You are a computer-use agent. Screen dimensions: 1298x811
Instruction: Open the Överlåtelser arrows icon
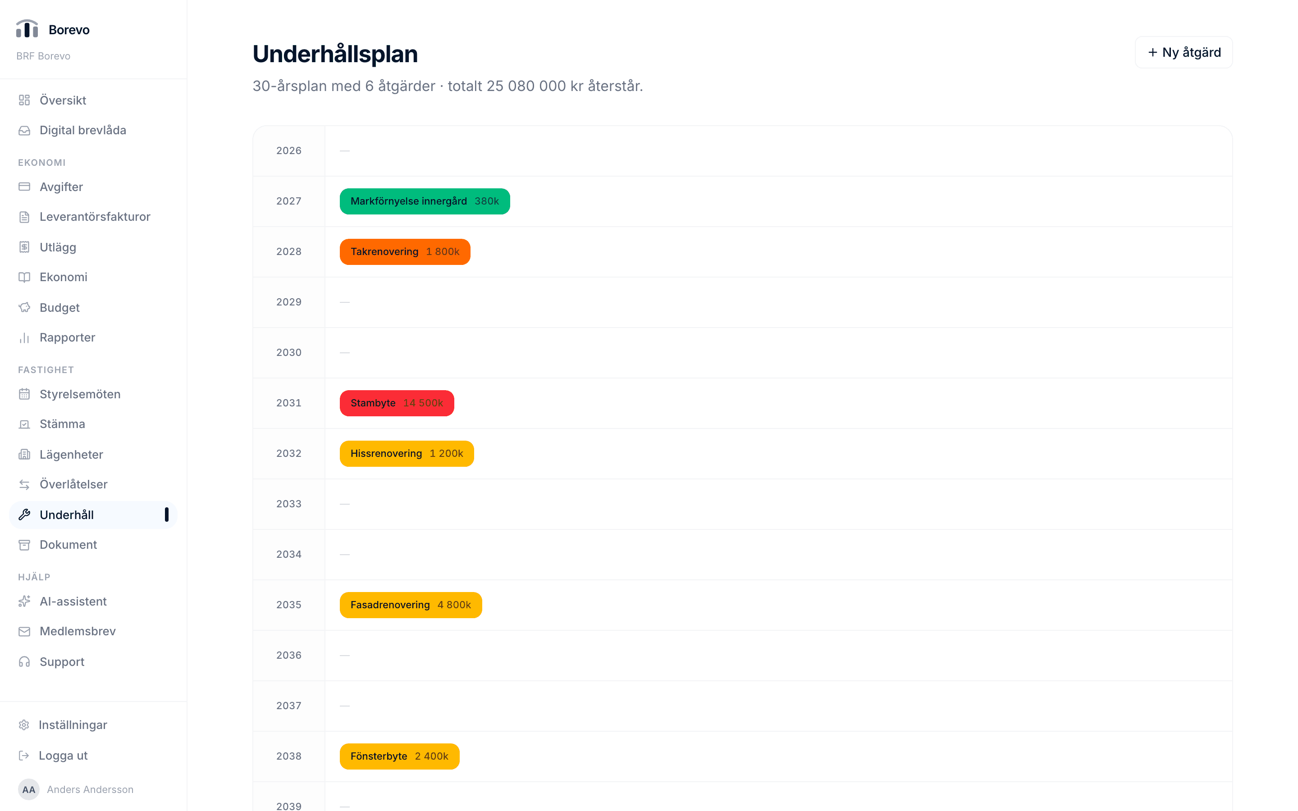coord(24,484)
